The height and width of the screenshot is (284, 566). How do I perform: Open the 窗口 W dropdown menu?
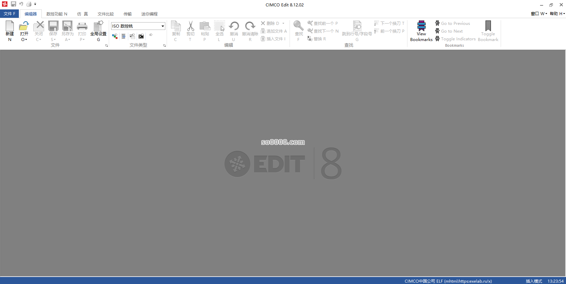[539, 14]
